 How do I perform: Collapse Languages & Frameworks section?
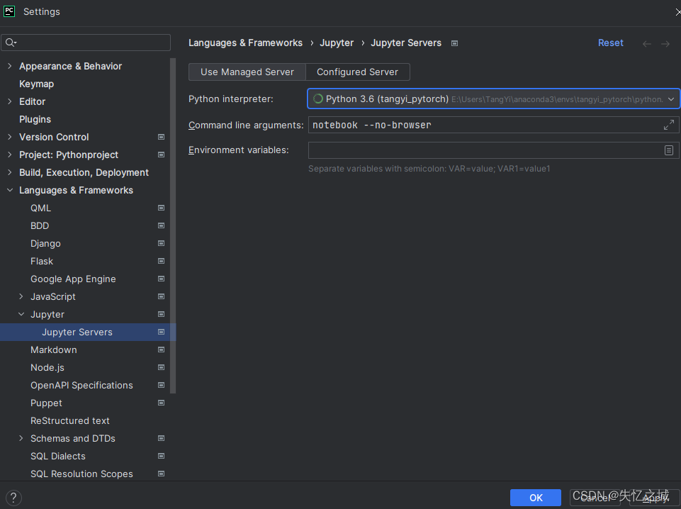10,190
